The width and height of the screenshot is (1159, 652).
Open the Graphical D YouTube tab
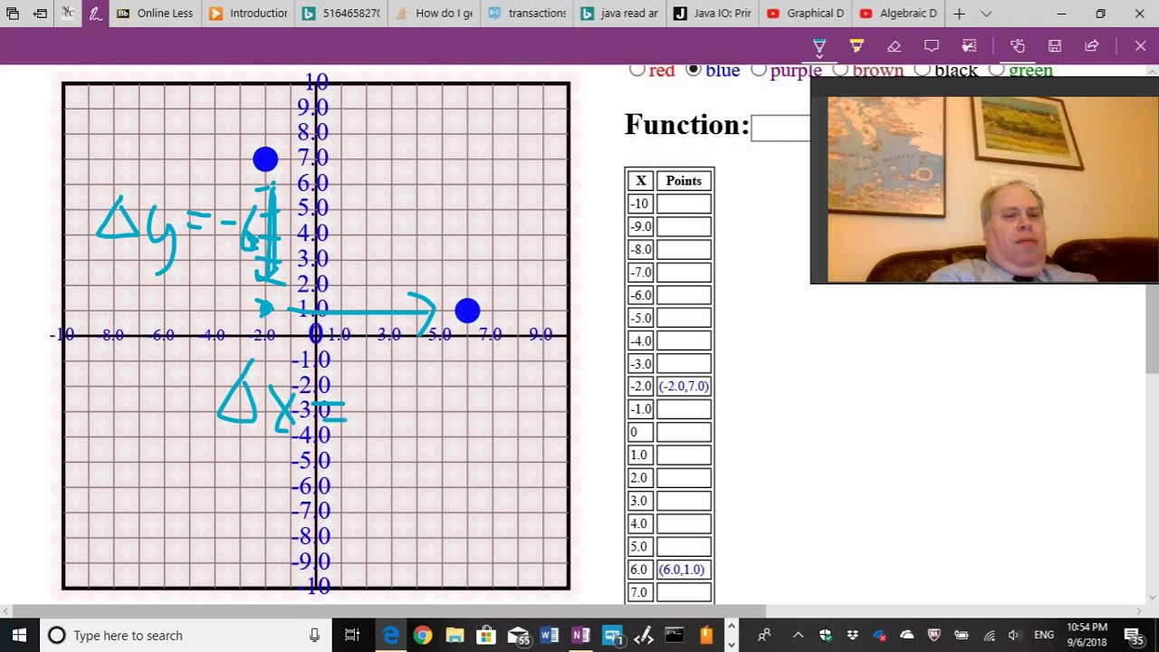coord(804,14)
